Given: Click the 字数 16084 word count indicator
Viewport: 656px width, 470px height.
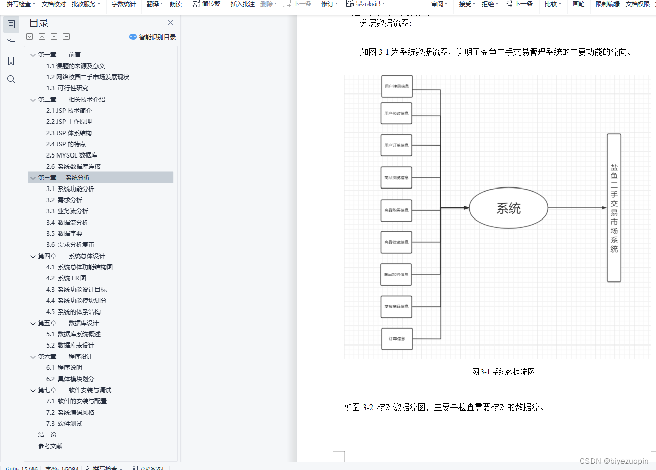Looking at the screenshot, I should (x=62, y=468).
